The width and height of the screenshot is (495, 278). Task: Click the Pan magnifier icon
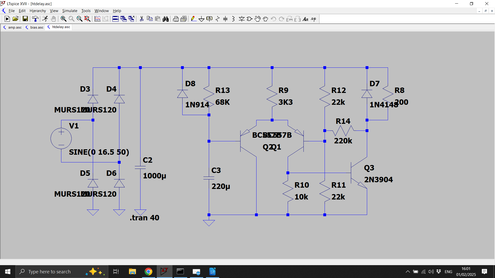71,19
